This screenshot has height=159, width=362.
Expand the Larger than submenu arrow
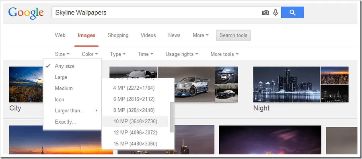coord(96,111)
